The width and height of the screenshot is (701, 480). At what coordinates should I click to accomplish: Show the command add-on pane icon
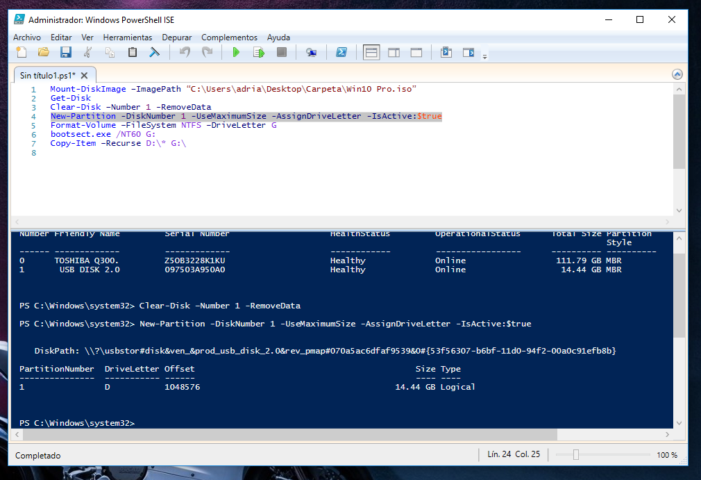(468, 52)
